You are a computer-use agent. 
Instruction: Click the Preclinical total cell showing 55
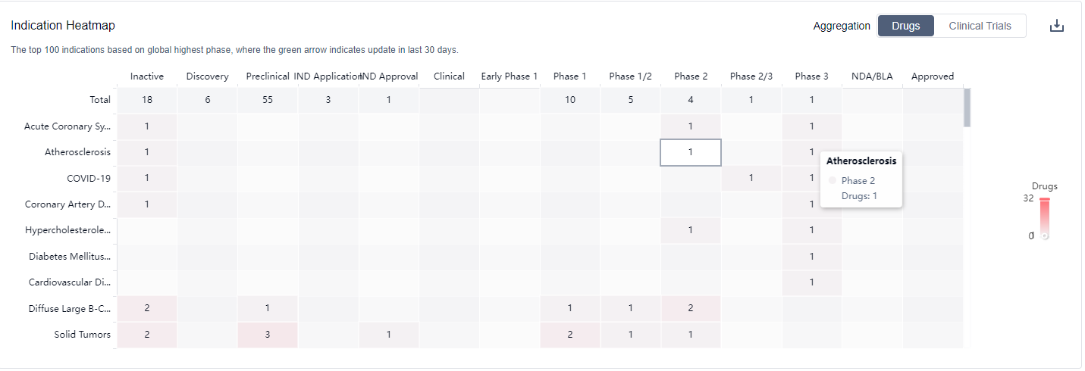268,100
